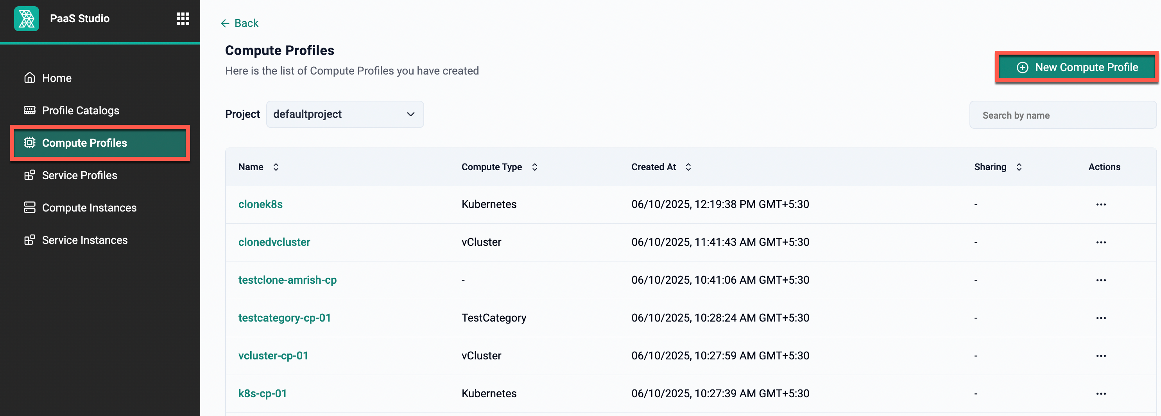The height and width of the screenshot is (416, 1161).
Task: Click Kubernetes type in k8s-cp-01 row
Action: [x=489, y=393]
